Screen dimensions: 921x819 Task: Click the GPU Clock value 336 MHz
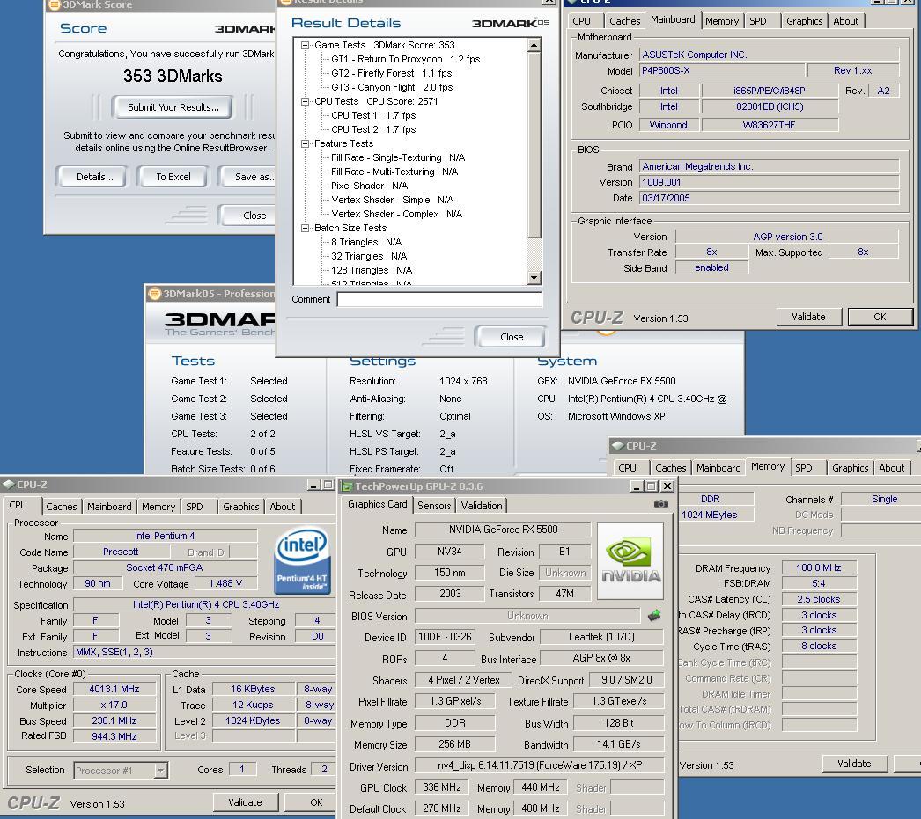(442, 788)
